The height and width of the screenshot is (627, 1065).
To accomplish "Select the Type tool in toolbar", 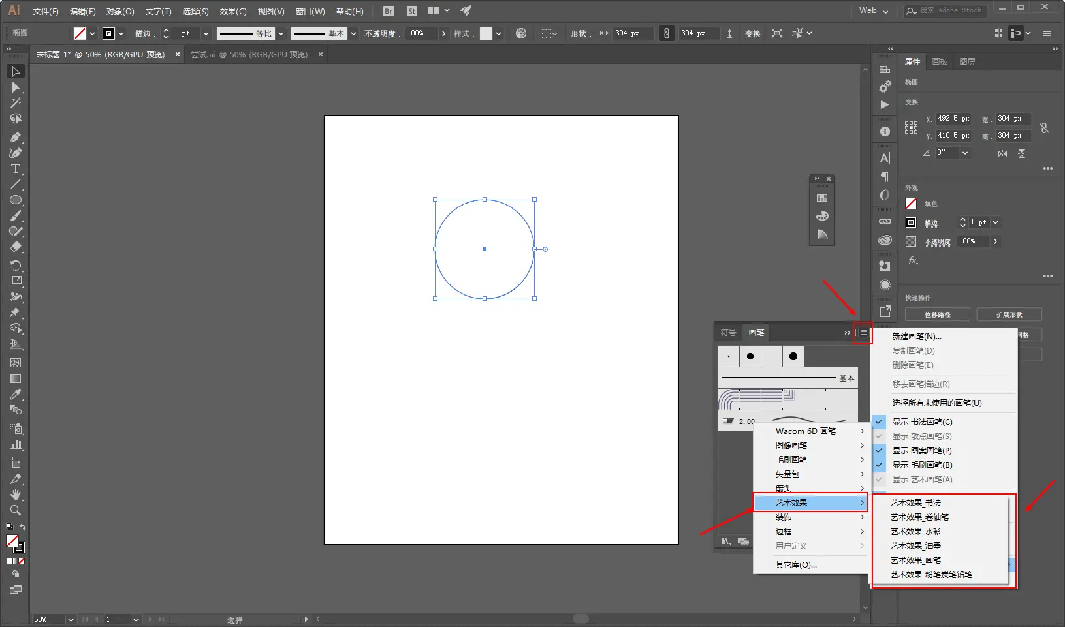I will [16, 169].
